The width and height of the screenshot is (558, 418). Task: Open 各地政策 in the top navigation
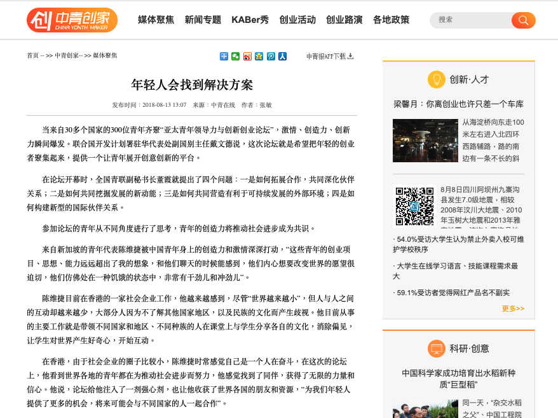pyautogui.click(x=391, y=20)
